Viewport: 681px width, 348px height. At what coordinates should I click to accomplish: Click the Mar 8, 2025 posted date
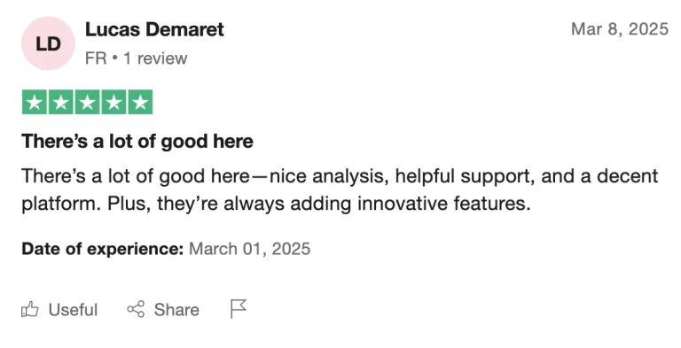tap(620, 29)
